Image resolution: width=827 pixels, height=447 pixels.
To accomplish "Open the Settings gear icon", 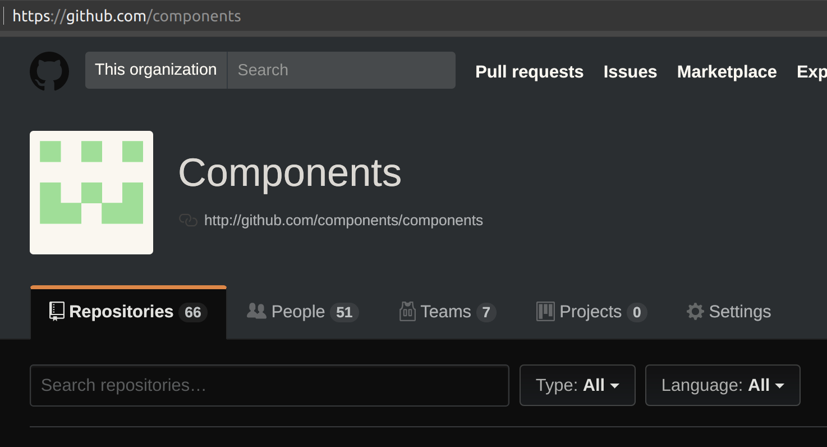I will (695, 312).
